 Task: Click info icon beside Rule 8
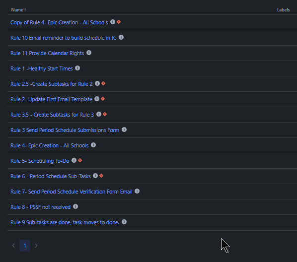(75, 206)
